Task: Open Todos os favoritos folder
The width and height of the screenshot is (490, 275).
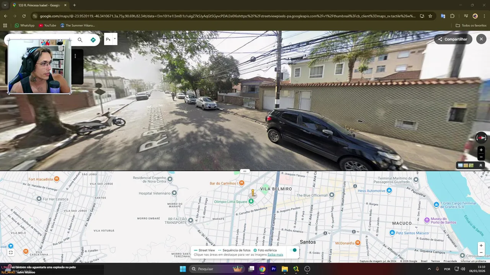Action: tap(471, 25)
